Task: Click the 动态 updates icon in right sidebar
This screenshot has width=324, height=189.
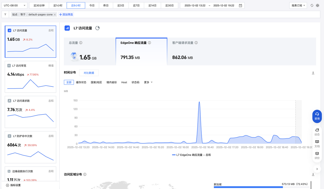Action: 317,131
